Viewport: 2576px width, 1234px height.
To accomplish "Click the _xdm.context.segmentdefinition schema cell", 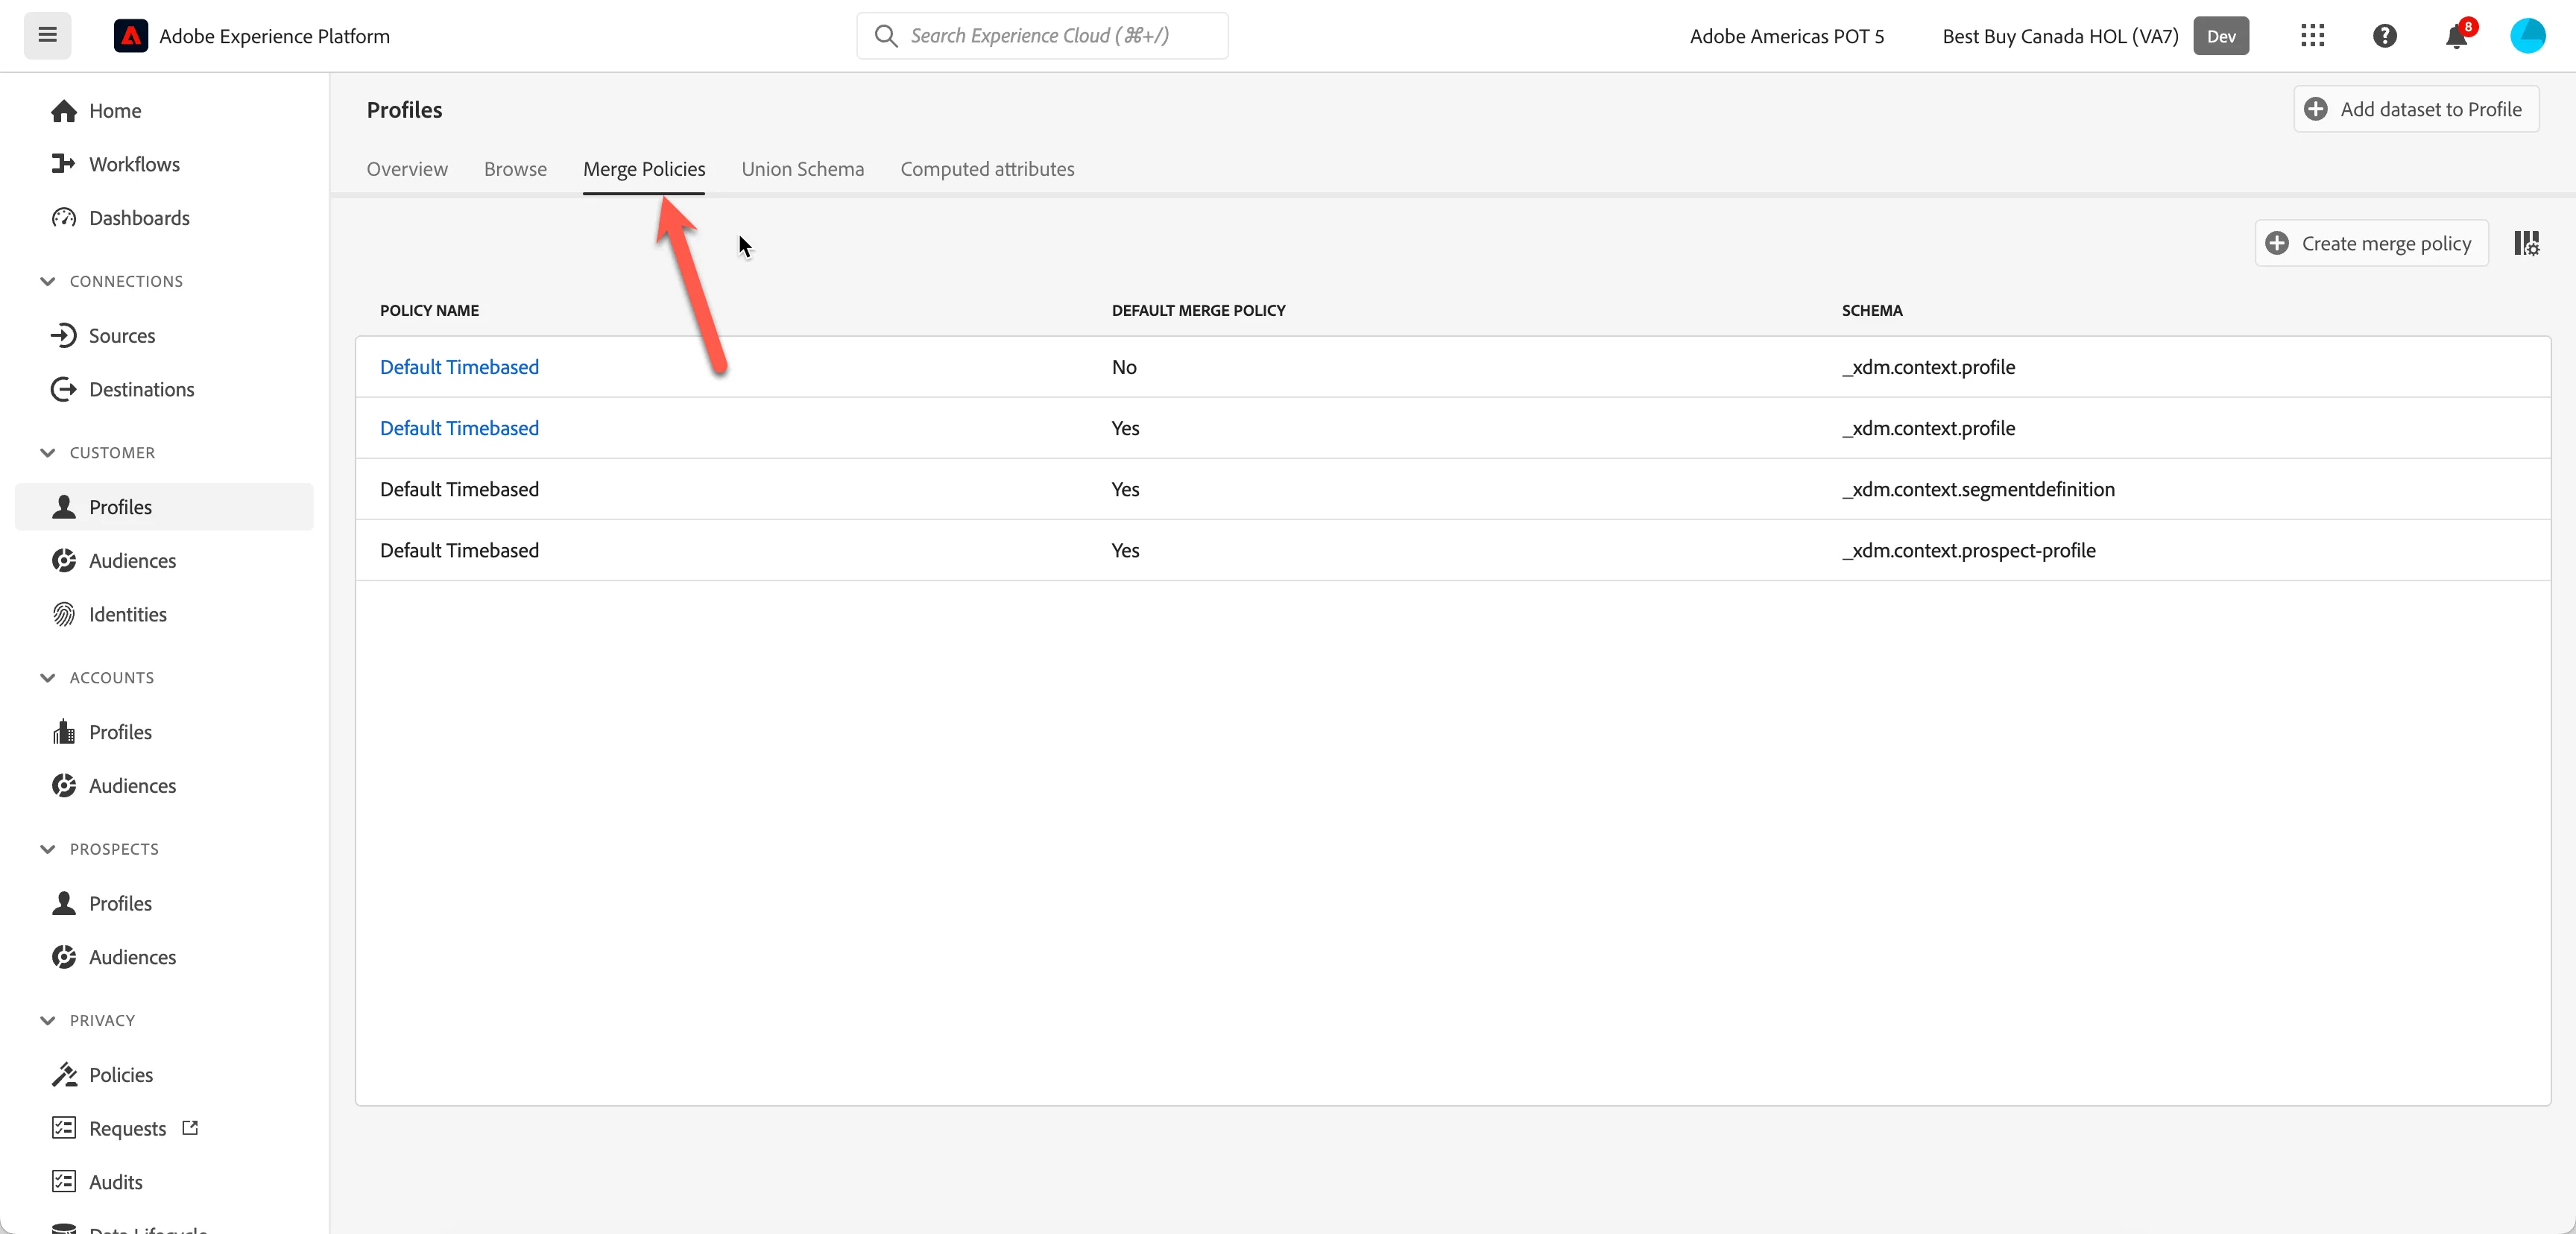I will pyautogui.click(x=1978, y=489).
